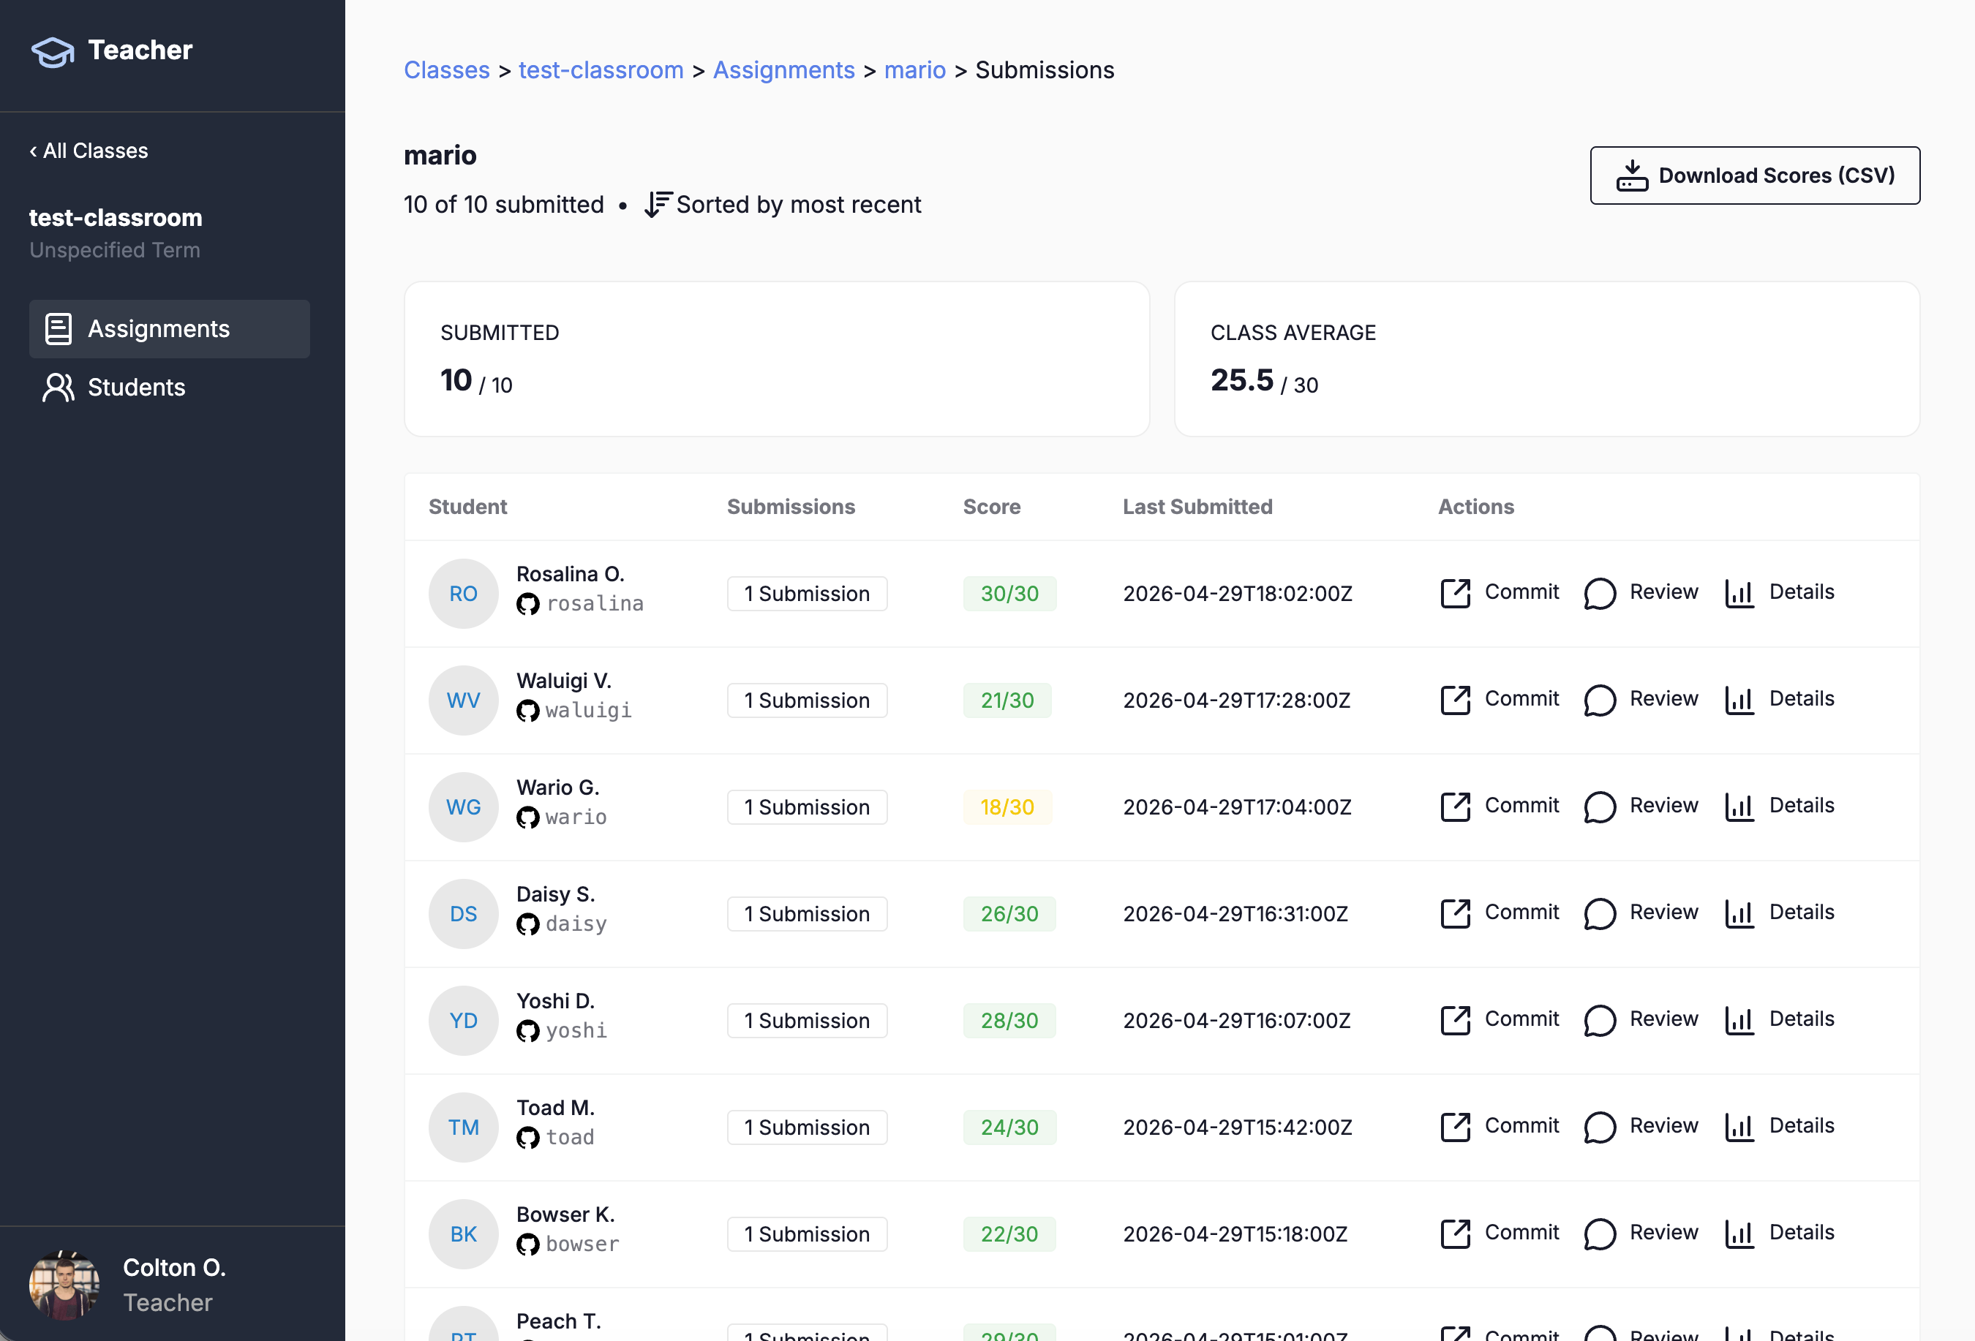The image size is (1975, 1341).
Task: Click the Toad M. student name
Action: click(x=555, y=1108)
